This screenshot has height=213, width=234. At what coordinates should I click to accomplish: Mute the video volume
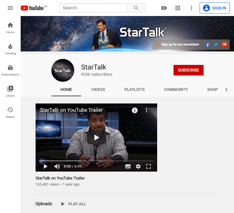tap(57, 166)
